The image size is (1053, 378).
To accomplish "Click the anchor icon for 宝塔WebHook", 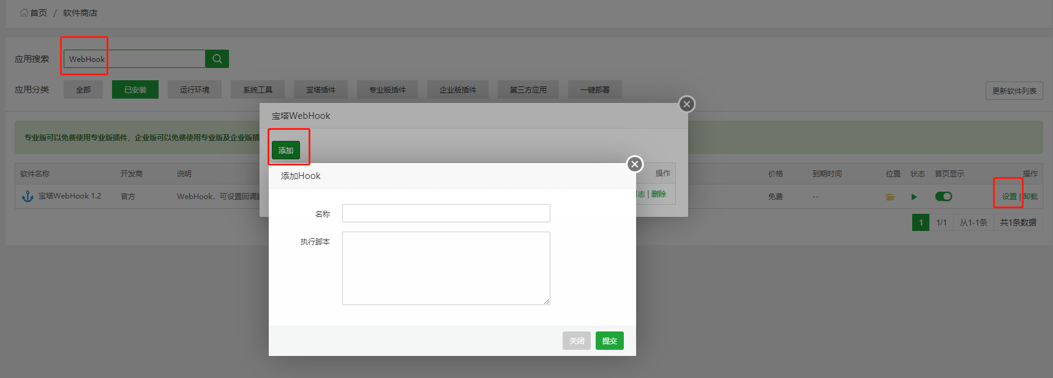I will pyautogui.click(x=28, y=197).
